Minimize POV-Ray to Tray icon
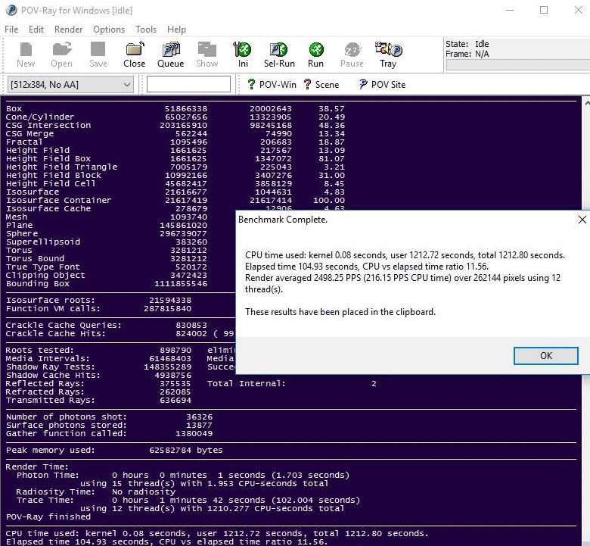Screen dimensions: 590x546 (x=388, y=55)
